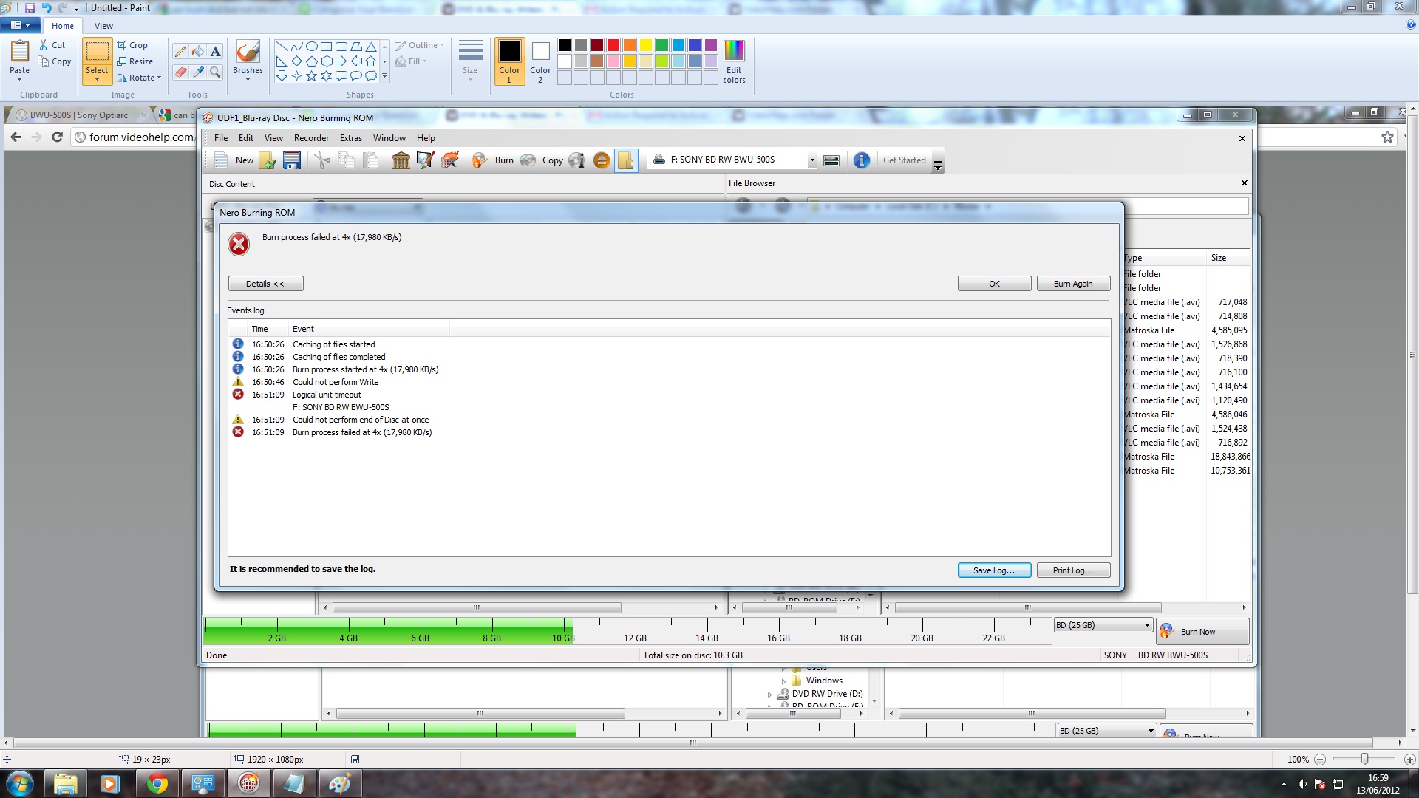Click the Open compilation folder icon in Nero
Image resolution: width=1419 pixels, height=798 pixels.
click(x=268, y=160)
